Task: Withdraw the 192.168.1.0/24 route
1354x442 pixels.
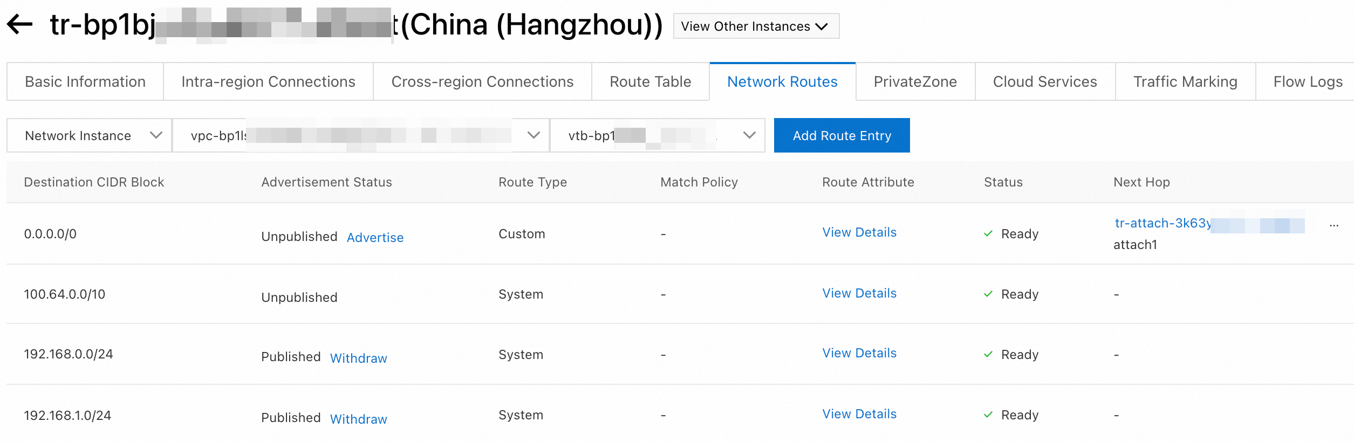Action: click(358, 419)
